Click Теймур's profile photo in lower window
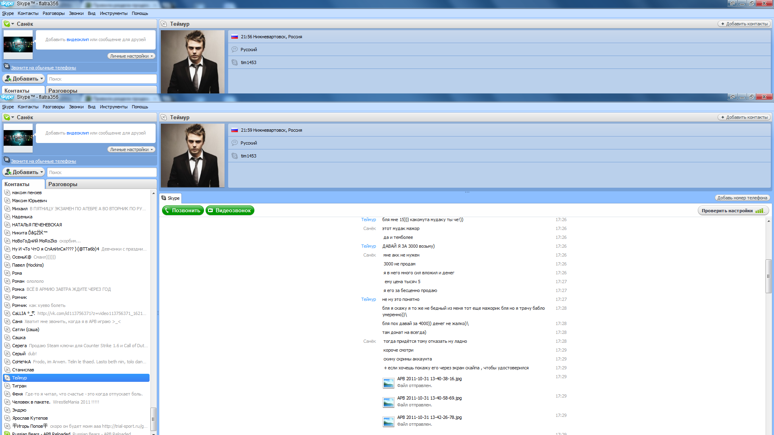 click(193, 155)
